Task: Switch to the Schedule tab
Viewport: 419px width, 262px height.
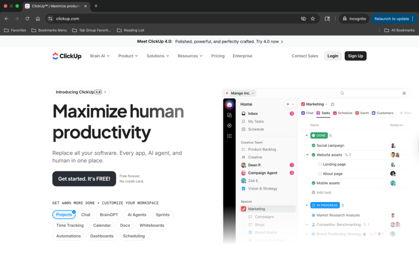Action: [342, 113]
